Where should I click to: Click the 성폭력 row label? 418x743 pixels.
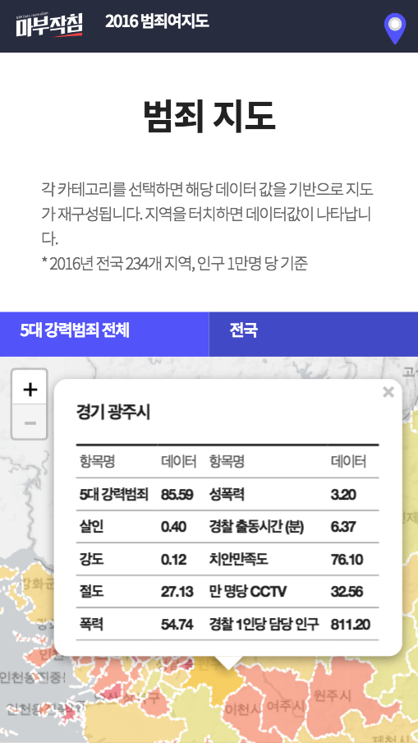[x=227, y=495]
